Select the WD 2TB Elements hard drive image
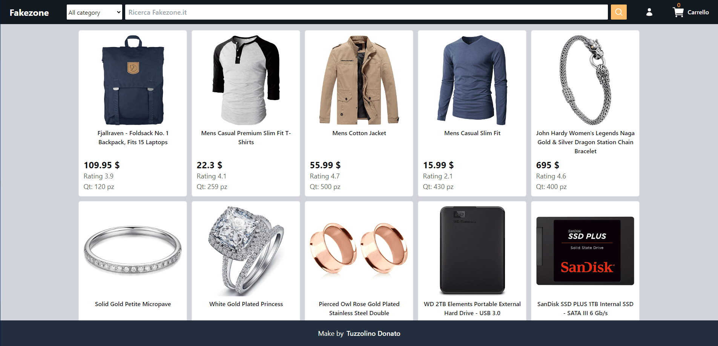718x346 pixels. tap(472, 250)
